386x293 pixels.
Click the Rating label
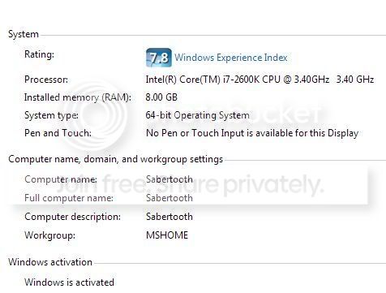click(39, 54)
